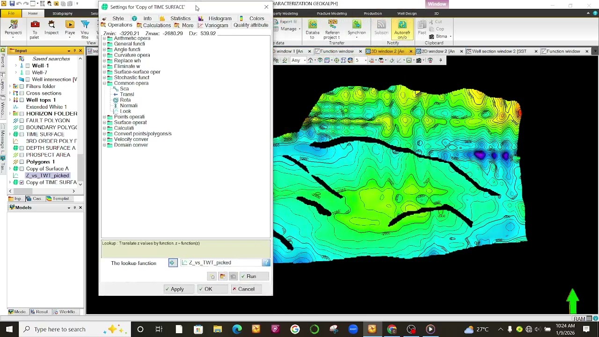Click the folder icon next to Run
Image resolution: width=599 pixels, height=337 pixels.
coord(223,277)
